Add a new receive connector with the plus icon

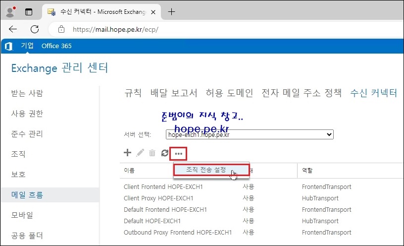[x=127, y=153]
